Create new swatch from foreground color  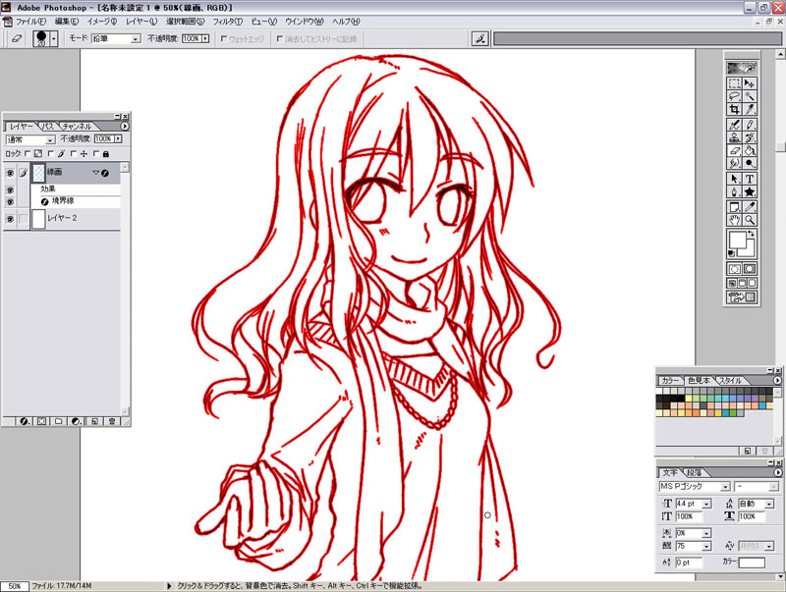coord(748,451)
